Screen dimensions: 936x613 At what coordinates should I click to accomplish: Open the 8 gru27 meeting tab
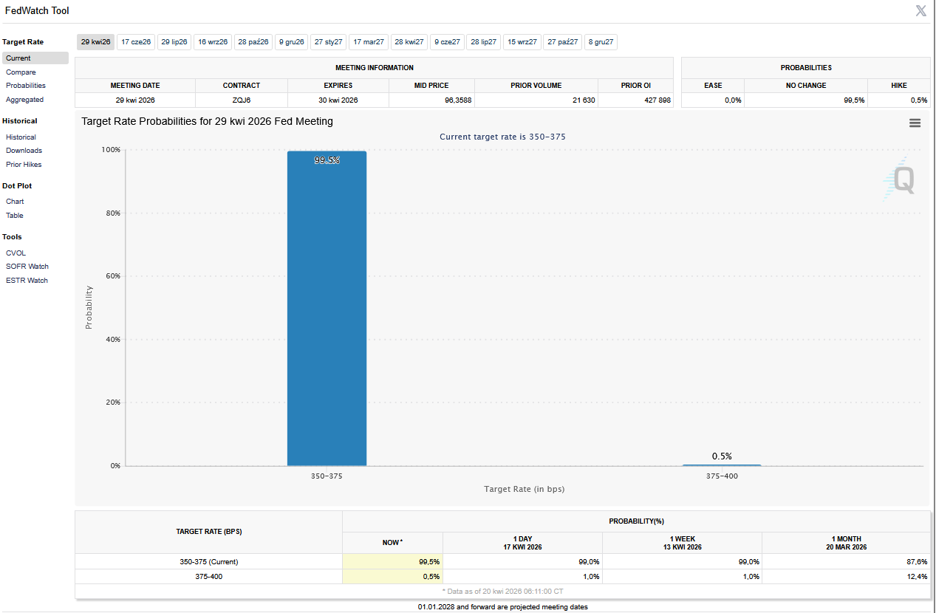(601, 42)
